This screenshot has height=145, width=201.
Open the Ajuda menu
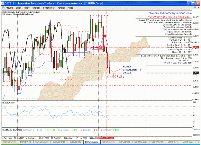70,8
